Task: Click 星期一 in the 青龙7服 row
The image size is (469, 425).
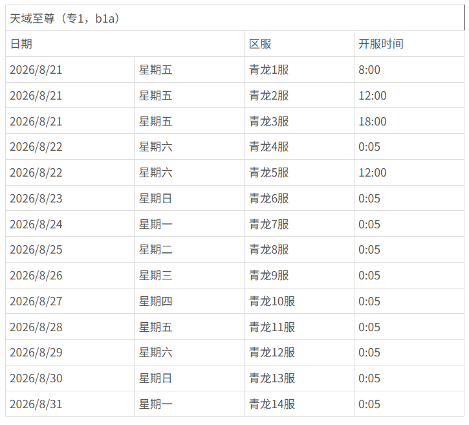Action: click(155, 224)
